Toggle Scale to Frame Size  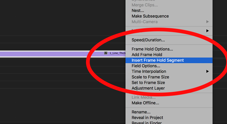coord(150,77)
